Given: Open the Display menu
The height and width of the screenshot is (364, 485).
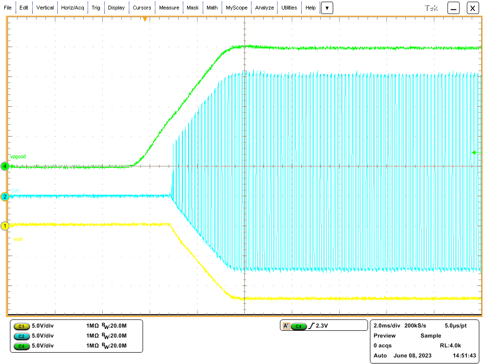Looking at the screenshot, I should pyautogui.click(x=116, y=8).
